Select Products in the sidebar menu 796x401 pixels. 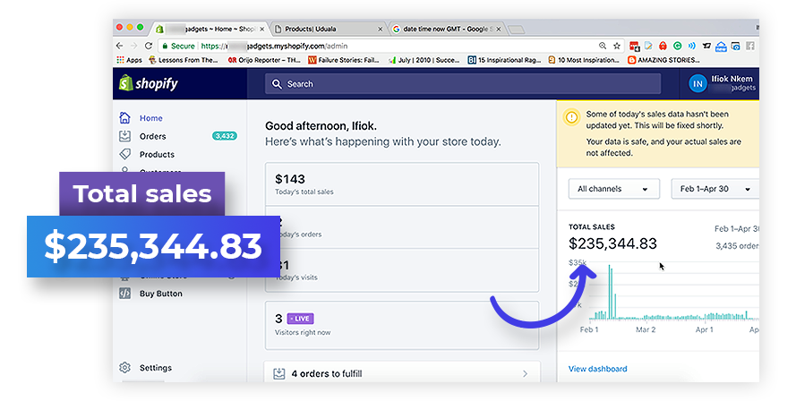(x=157, y=154)
